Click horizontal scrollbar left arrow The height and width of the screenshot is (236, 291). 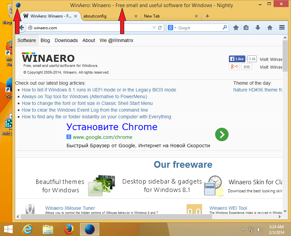tap(18, 217)
